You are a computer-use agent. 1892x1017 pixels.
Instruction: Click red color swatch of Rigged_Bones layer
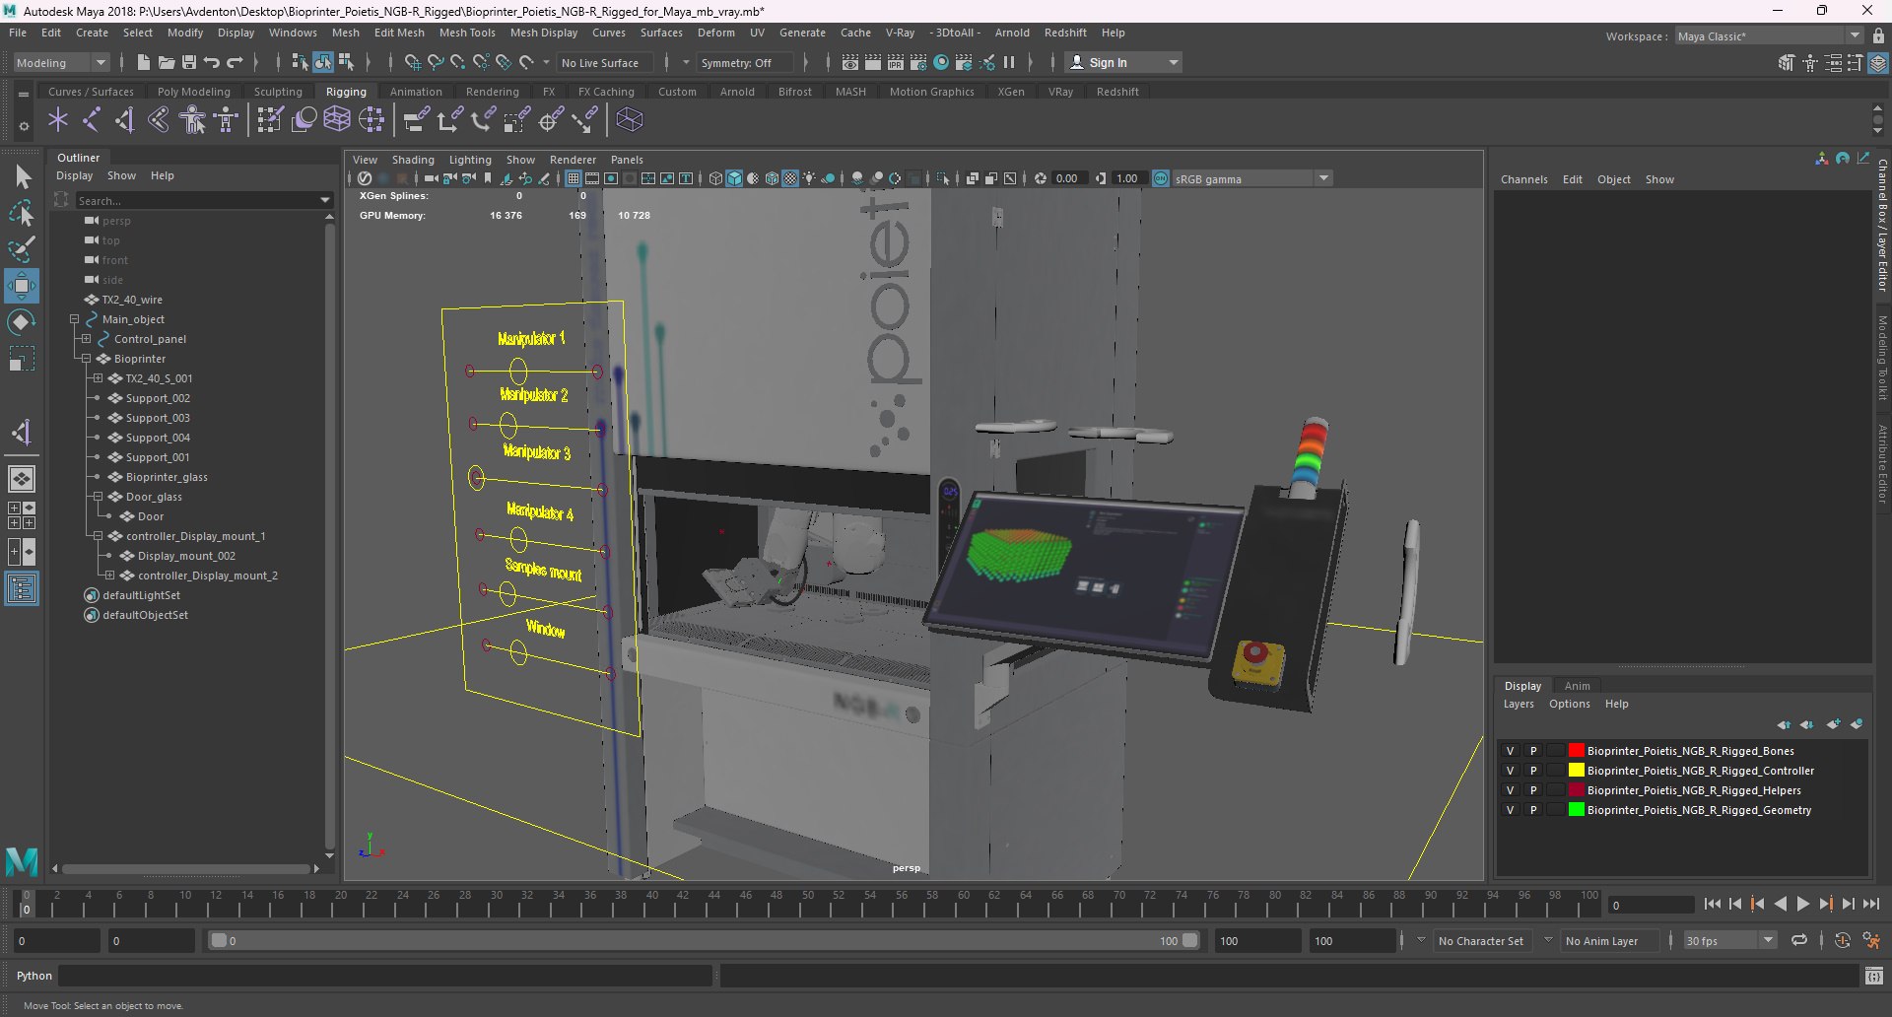click(1576, 751)
